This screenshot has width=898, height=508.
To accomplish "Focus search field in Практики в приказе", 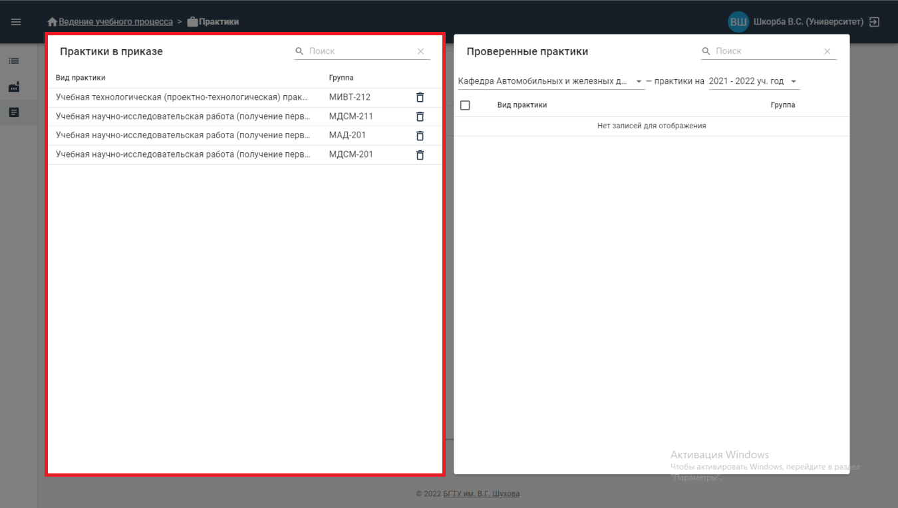I will pyautogui.click(x=361, y=51).
